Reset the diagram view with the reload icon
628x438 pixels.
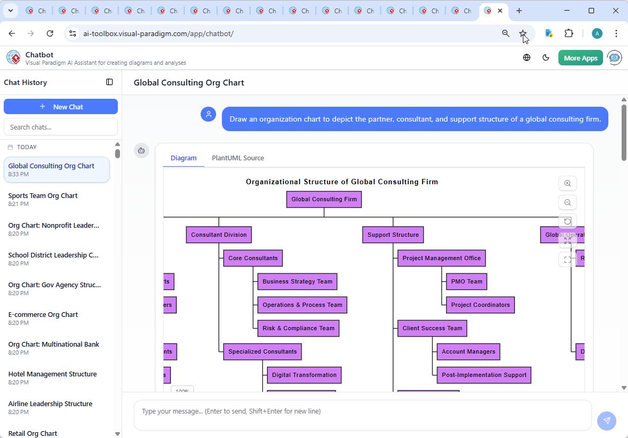pyautogui.click(x=567, y=221)
